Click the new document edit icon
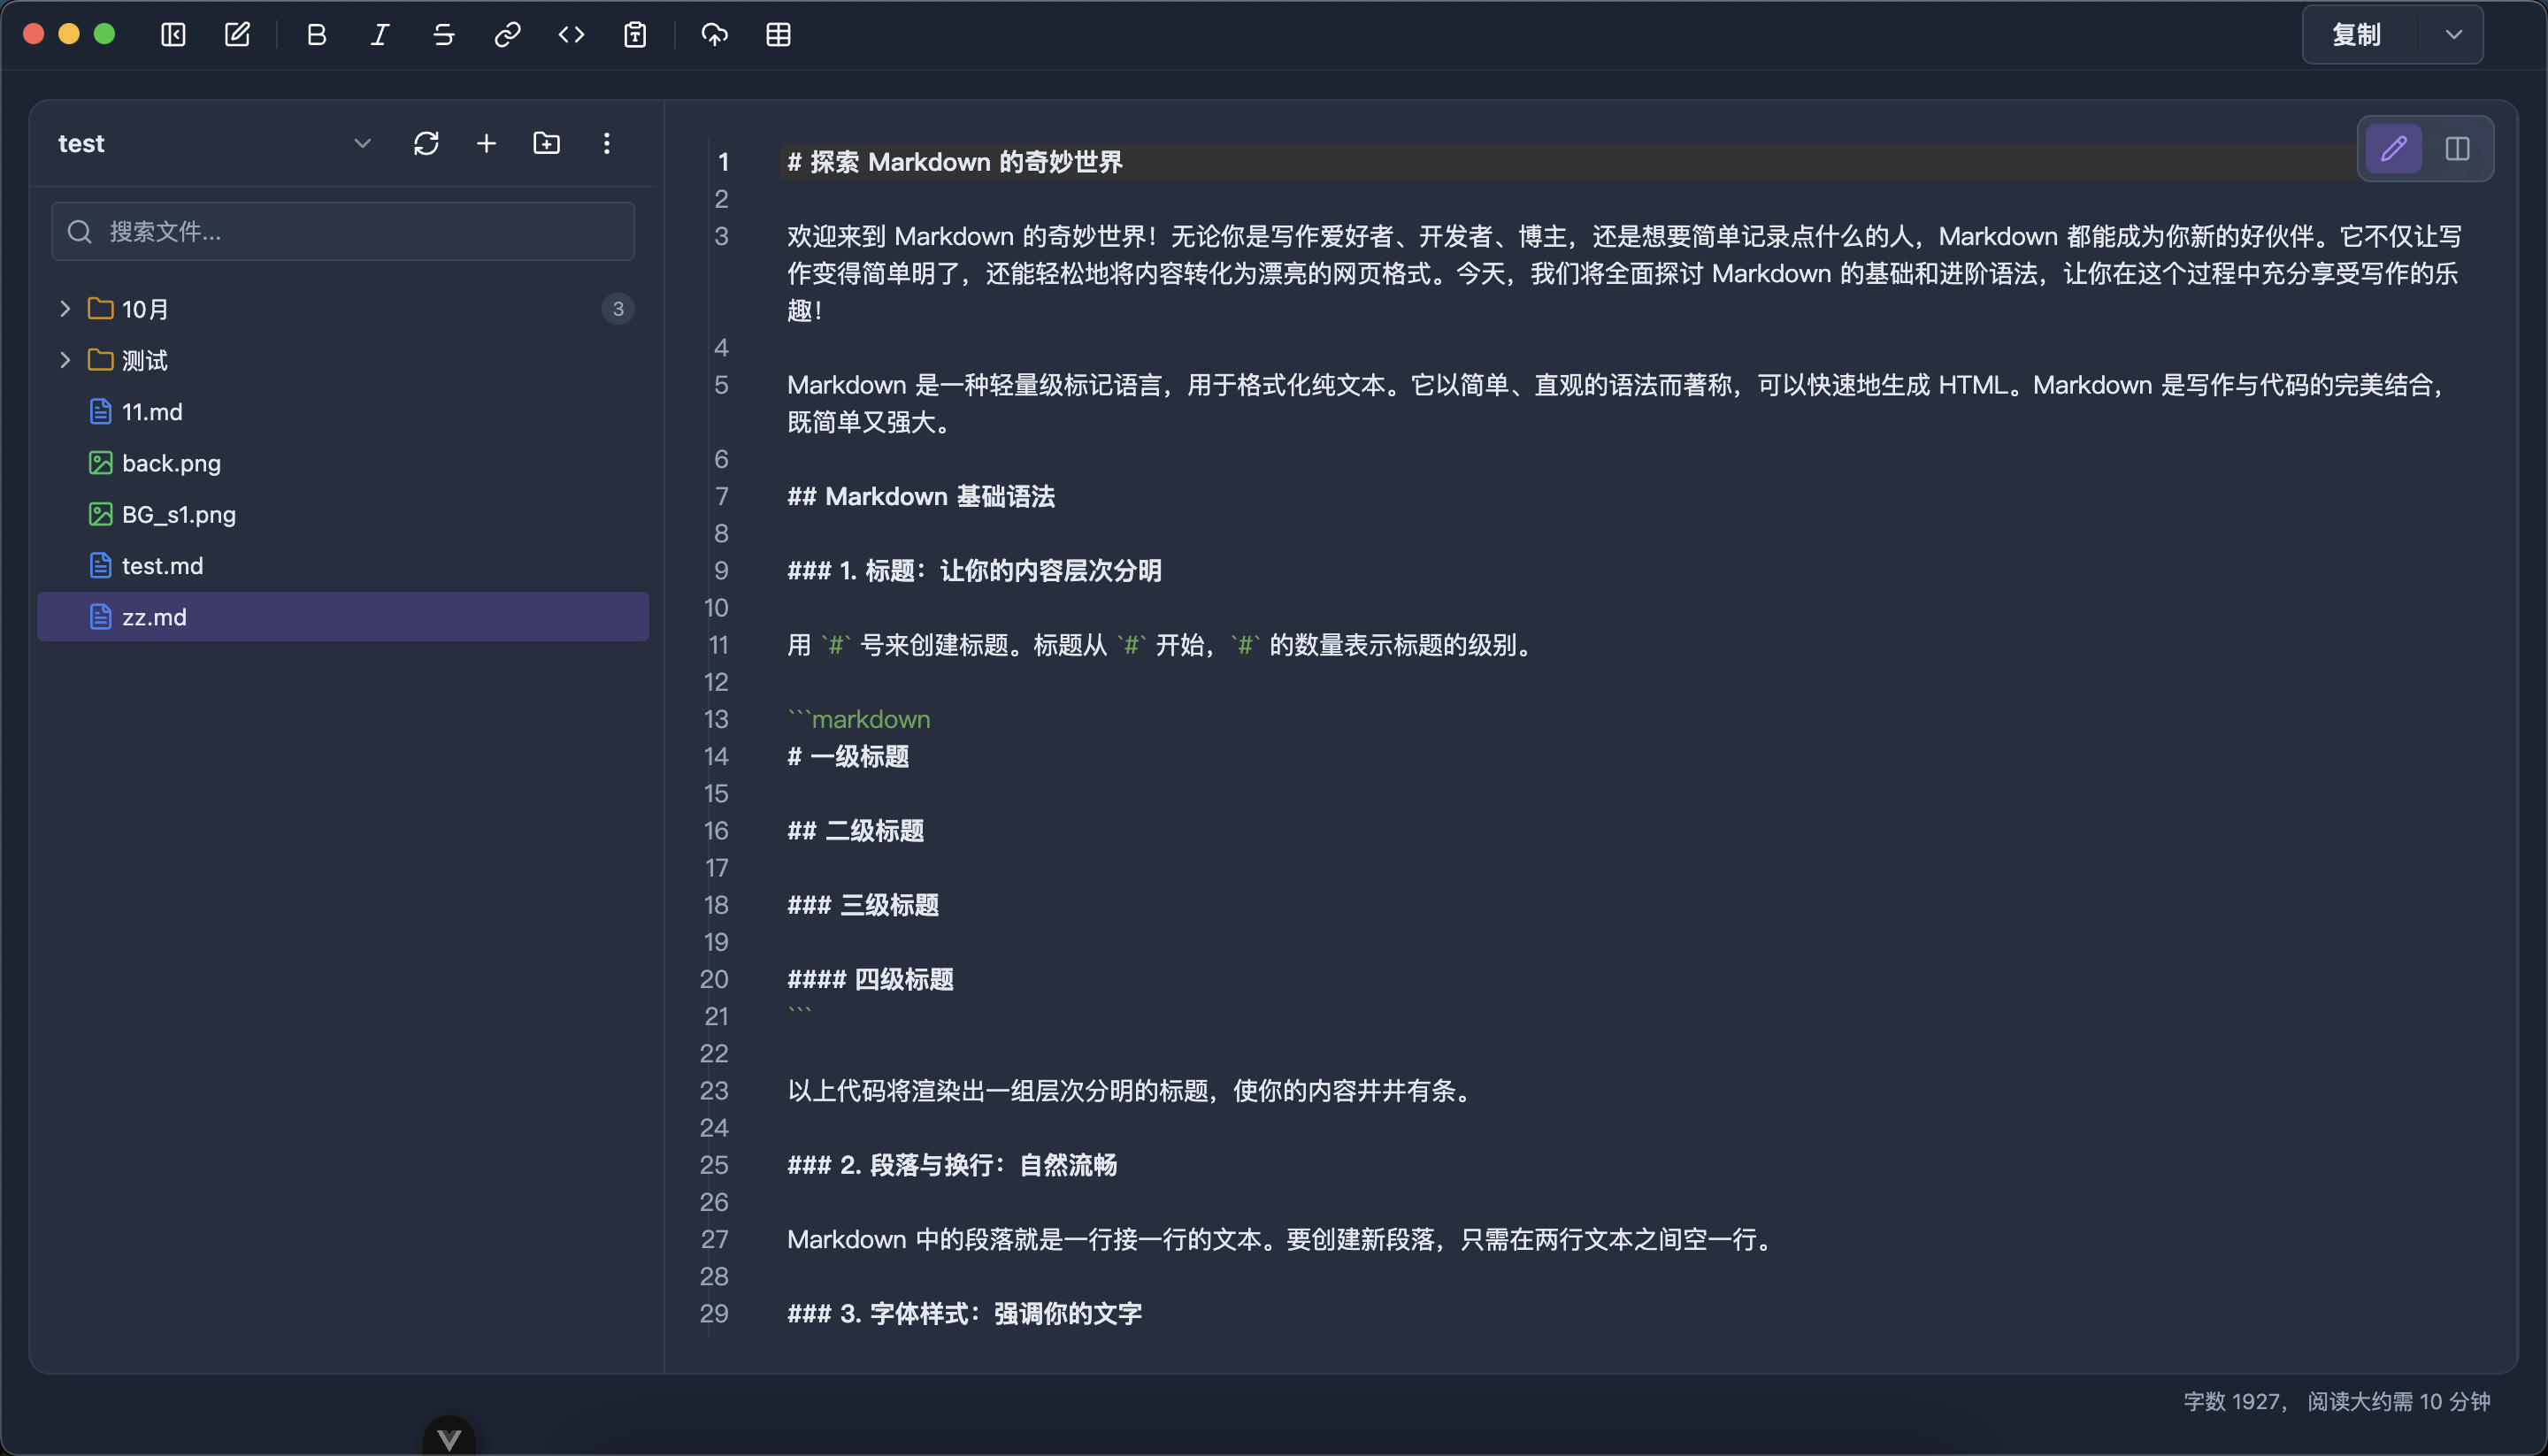 click(237, 35)
